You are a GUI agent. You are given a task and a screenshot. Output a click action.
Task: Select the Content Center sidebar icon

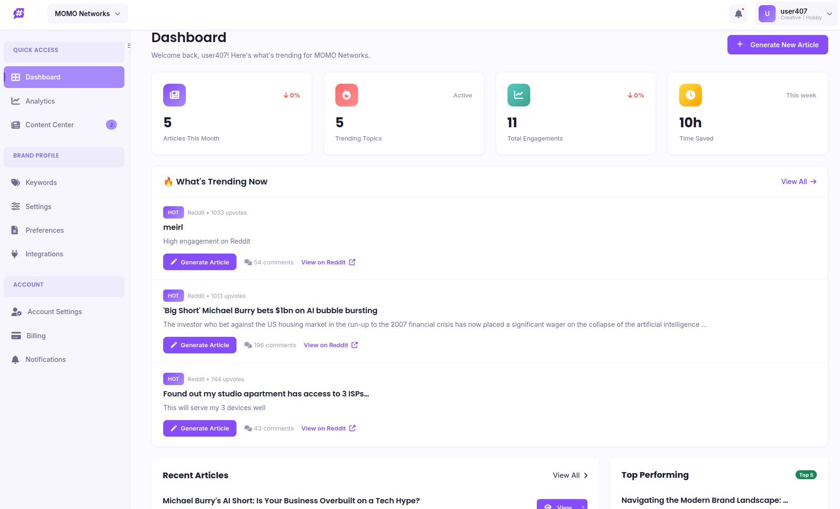16,124
